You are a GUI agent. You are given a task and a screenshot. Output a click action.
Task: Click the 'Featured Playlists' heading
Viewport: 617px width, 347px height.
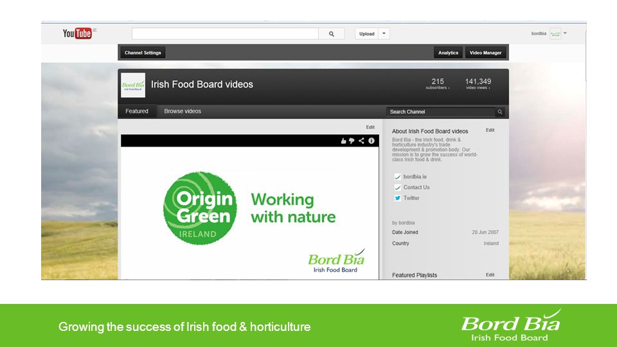point(415,276)
